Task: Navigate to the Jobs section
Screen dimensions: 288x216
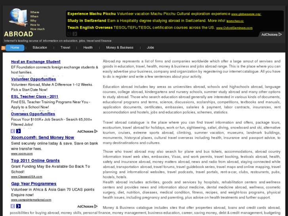Action: pos(151,48)
